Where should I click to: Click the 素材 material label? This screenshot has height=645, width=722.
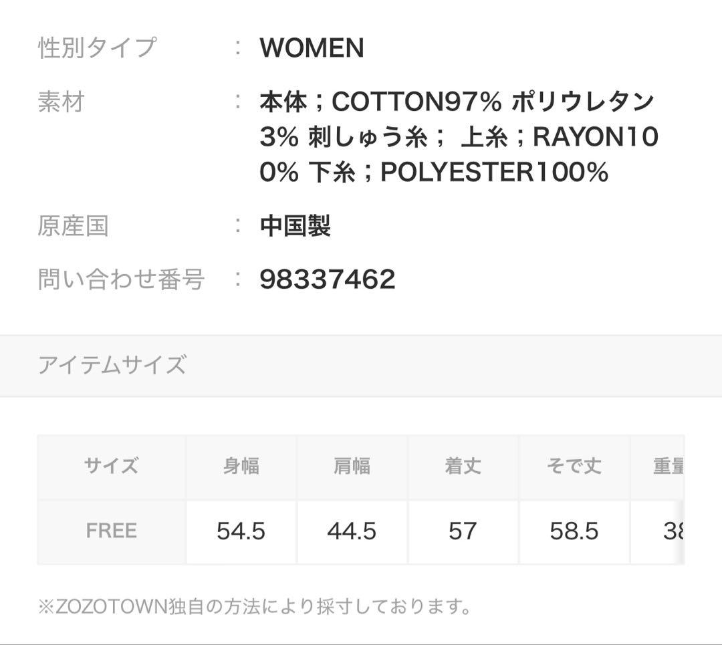[x=62, y=102]
